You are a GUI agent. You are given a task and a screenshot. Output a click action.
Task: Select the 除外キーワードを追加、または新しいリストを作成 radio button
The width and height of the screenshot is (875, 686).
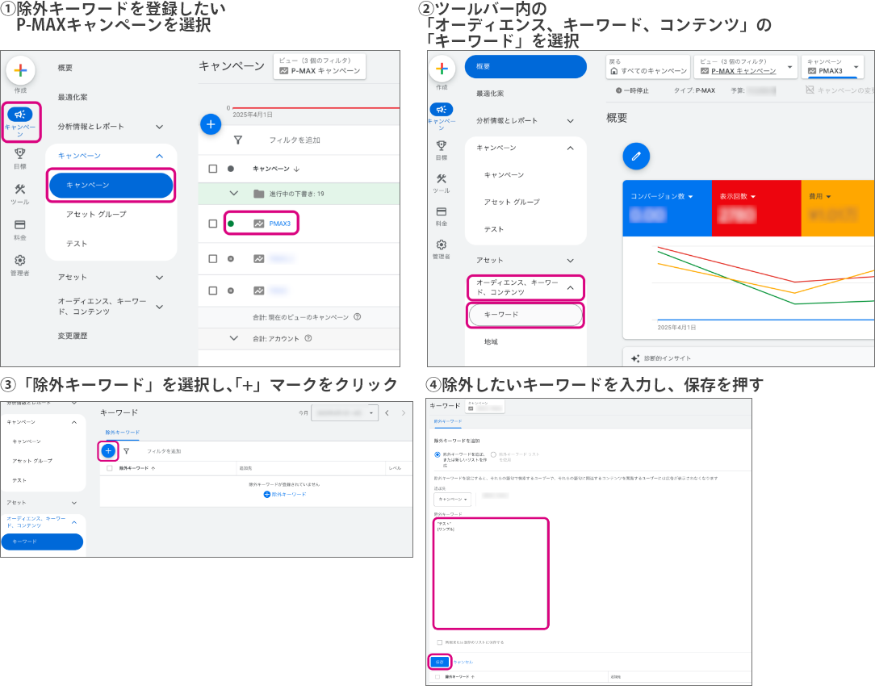tap(437, 454)
